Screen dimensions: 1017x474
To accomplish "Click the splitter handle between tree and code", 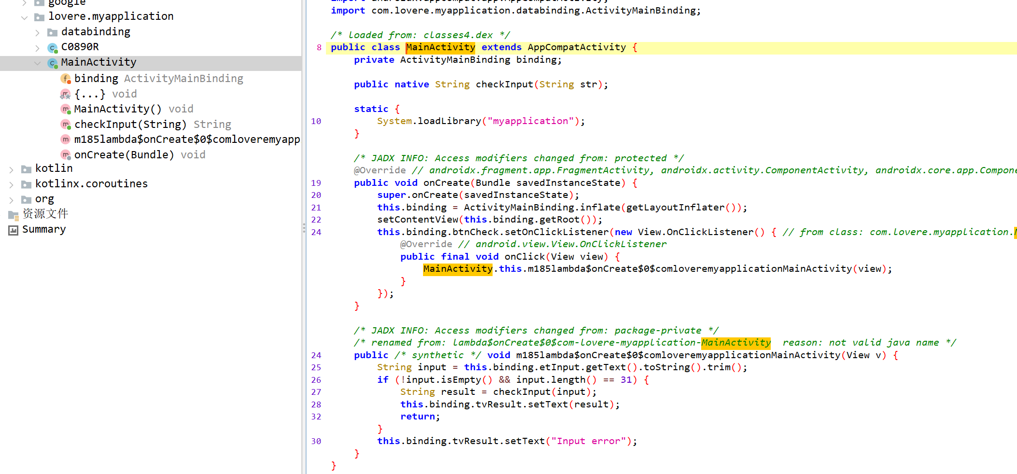I will pos(304,228).
